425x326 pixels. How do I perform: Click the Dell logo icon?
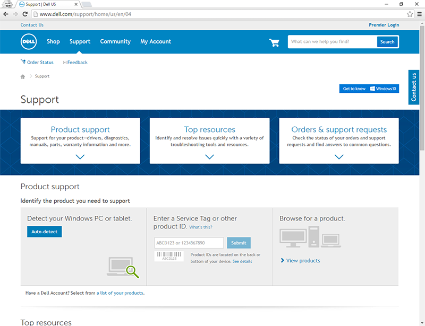pos(28,42)
